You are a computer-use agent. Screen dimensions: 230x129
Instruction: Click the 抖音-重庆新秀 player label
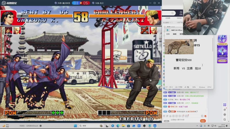(62, 3)
